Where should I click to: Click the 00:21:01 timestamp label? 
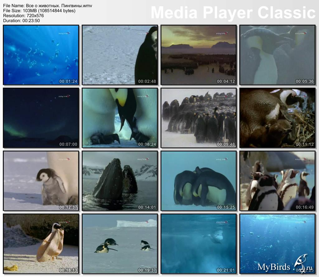[226, 270]
